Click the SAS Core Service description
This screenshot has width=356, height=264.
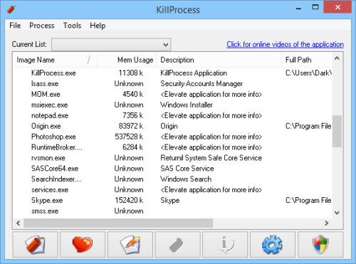click(x=187, y=169)
